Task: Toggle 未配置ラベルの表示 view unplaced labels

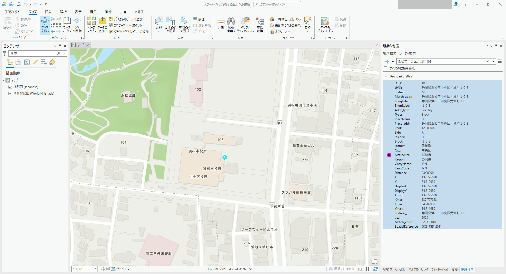Action: [285, 26]
